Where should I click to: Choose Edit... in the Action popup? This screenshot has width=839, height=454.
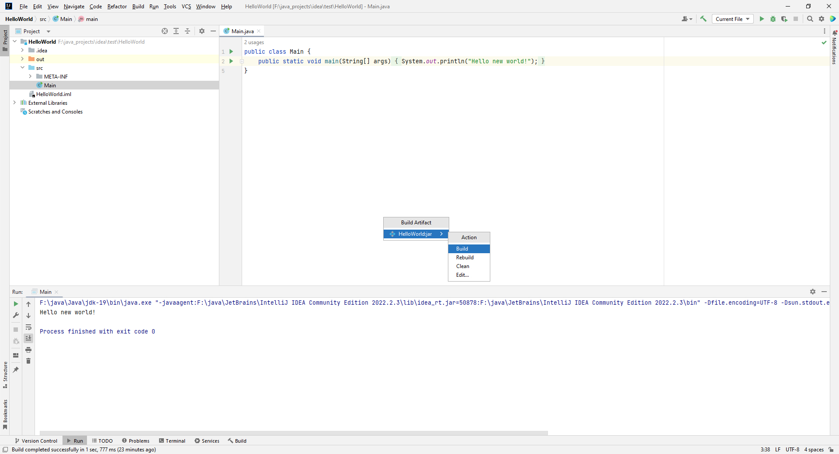pos(469,275)
